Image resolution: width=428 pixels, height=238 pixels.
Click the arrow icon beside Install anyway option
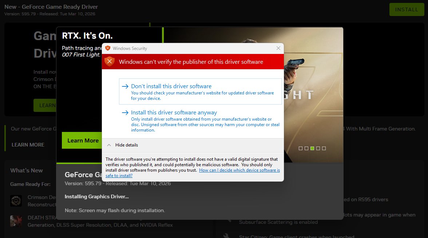coord(125,113)
